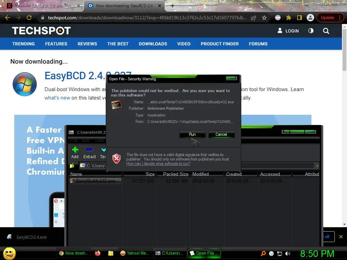Click the smiley face tray icon
Image resolution: width=347 pixels, height=260 pixels.
click(271, 254)
